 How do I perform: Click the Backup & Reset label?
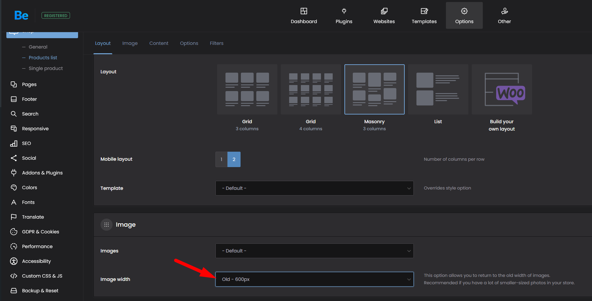point(40,291)
